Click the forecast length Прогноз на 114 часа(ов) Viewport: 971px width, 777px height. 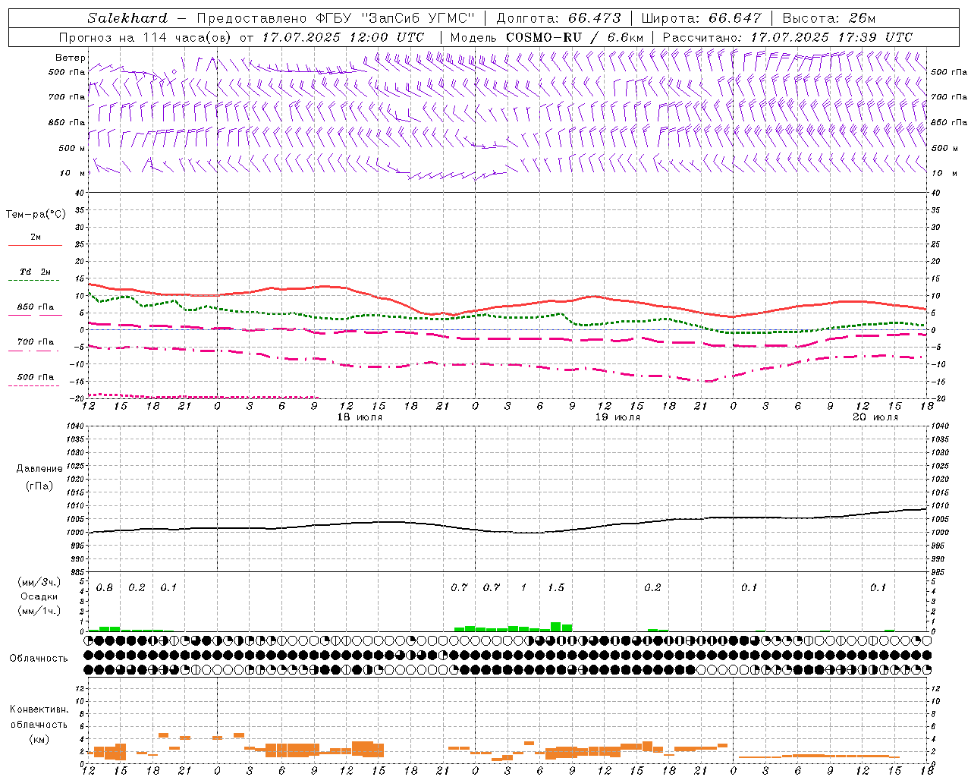click(146, 37)
